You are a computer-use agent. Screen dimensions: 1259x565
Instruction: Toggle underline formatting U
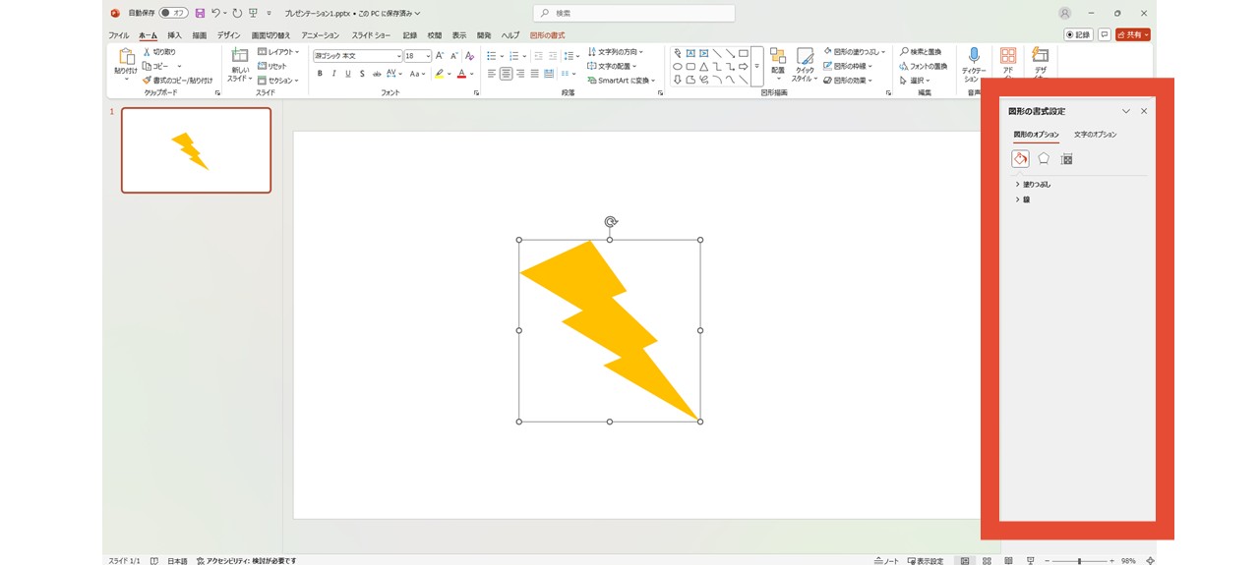point(348,74)
